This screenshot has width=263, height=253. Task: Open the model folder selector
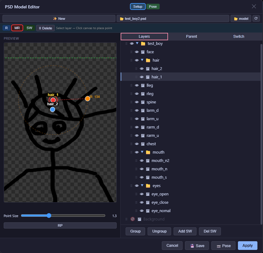point(241,19)
